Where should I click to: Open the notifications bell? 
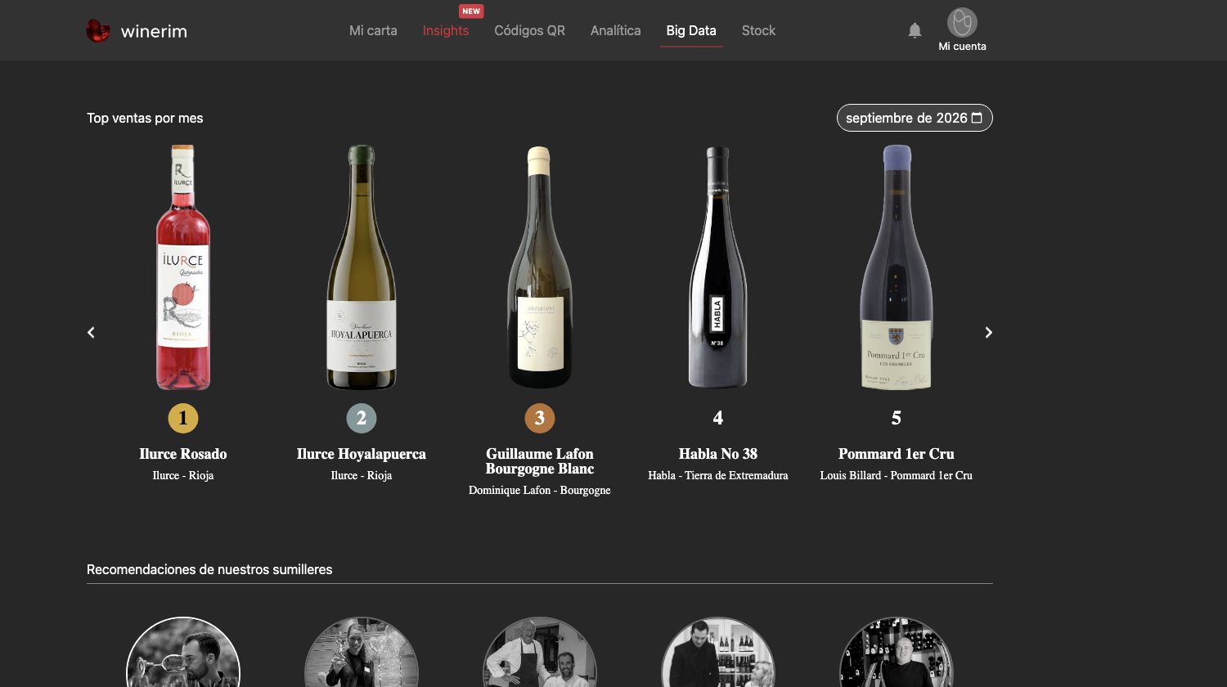915,30
